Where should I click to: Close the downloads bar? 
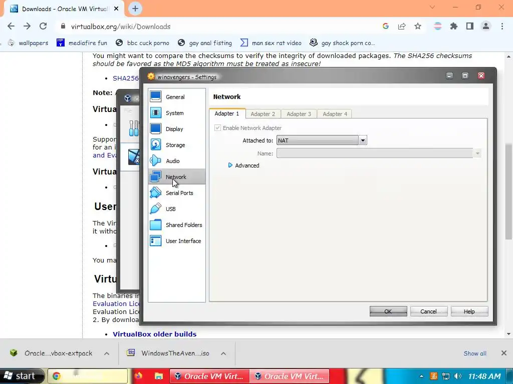[504, 353]
